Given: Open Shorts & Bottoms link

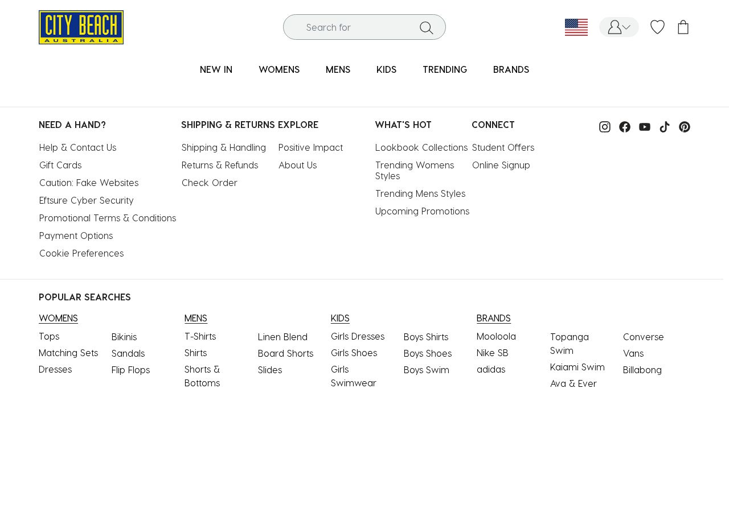Looking at the screenshot, I should pos(202,376).
